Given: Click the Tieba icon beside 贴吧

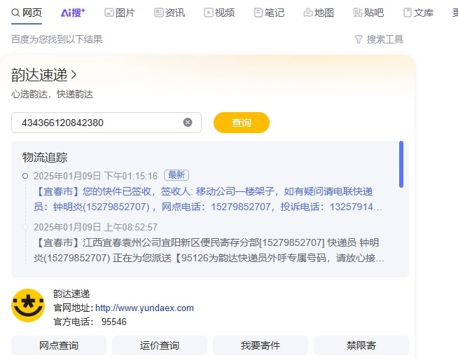Looking at the screenshot, I should (357, 13).
